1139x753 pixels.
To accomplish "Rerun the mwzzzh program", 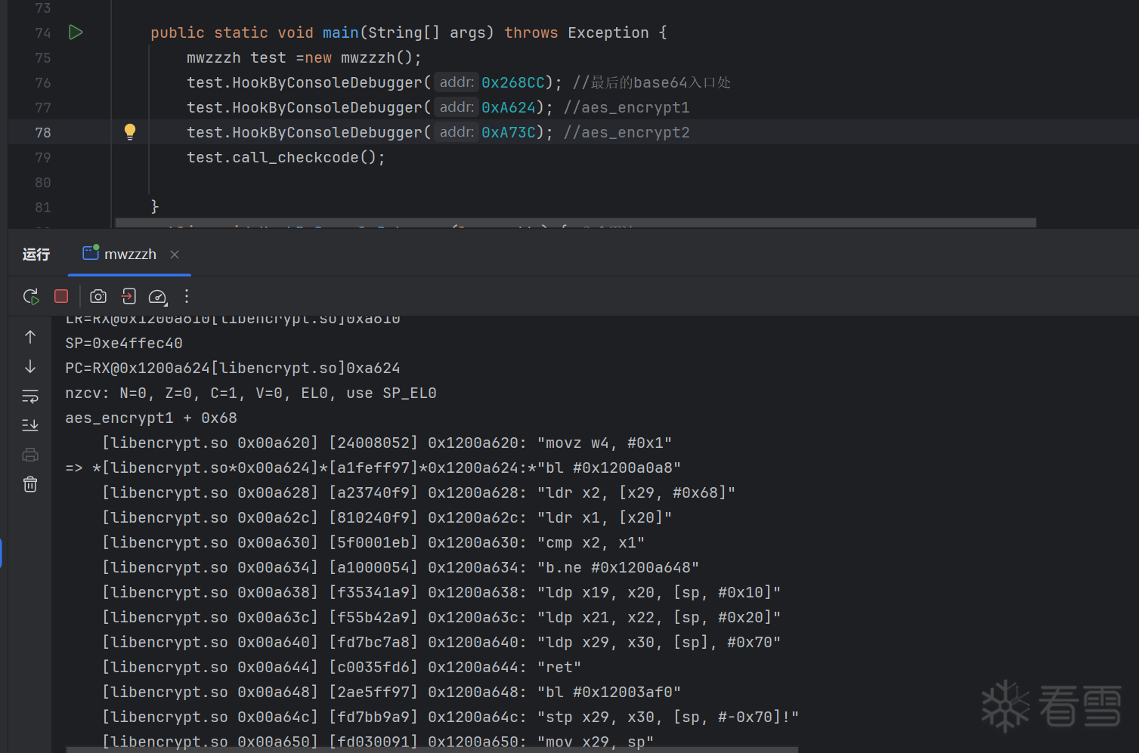I will coord(31,297).
